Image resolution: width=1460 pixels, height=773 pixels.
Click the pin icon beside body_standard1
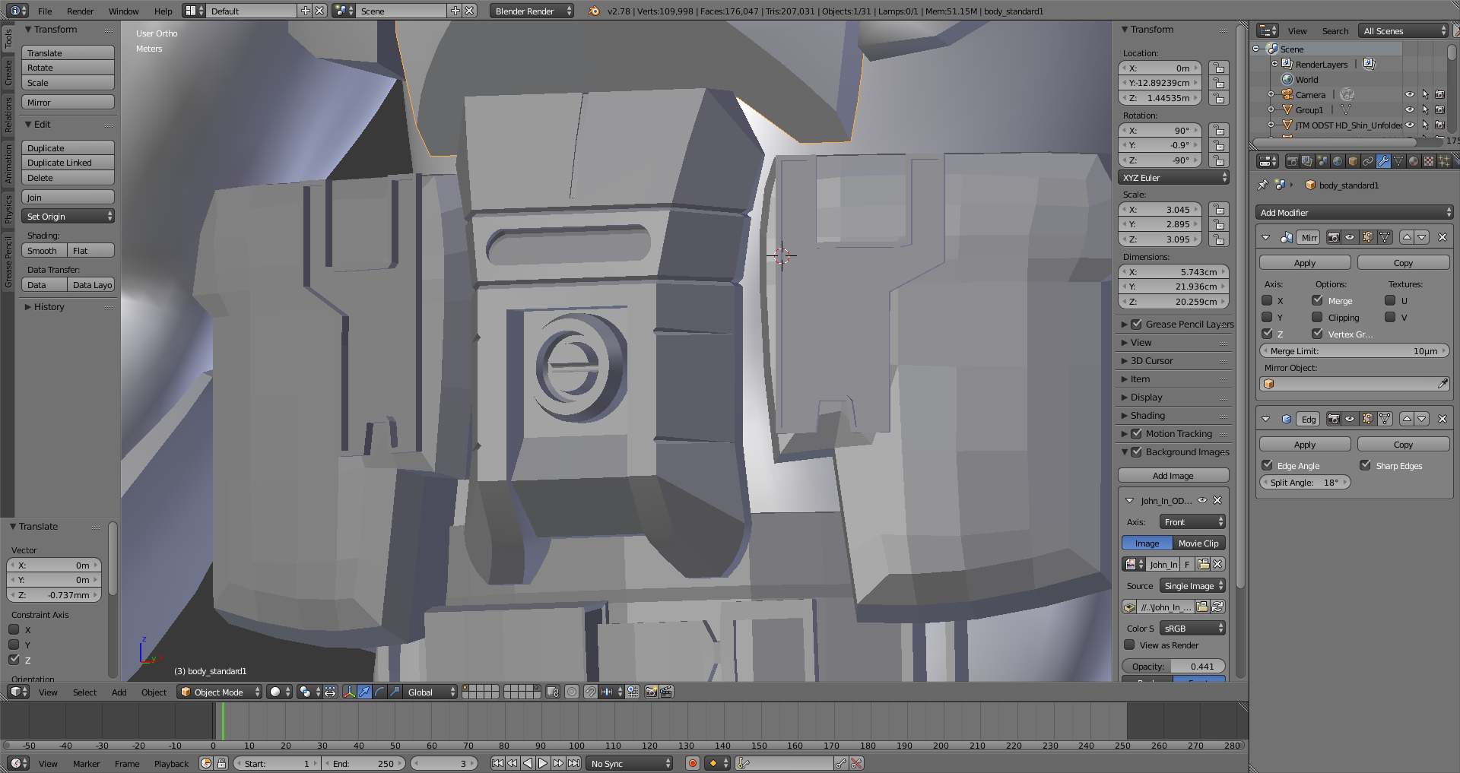(1263, 185)
